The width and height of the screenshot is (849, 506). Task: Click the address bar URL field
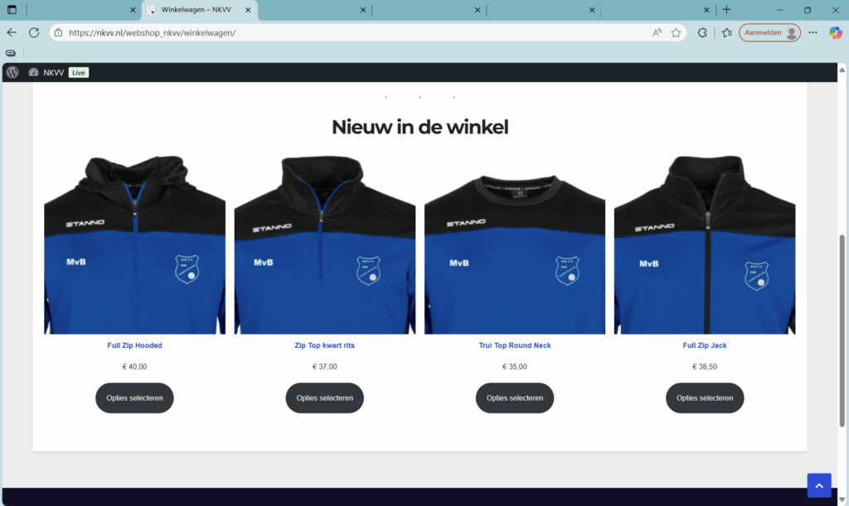(x=348, y=33)
